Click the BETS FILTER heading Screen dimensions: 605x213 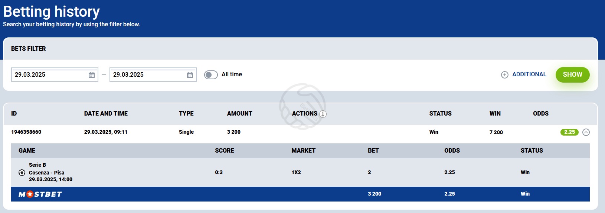point(29,49)
